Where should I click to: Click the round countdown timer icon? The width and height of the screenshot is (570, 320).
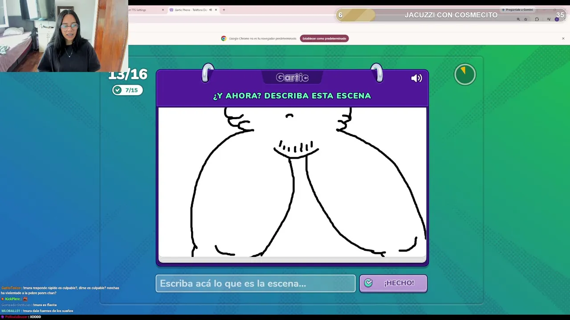(465, 74)
